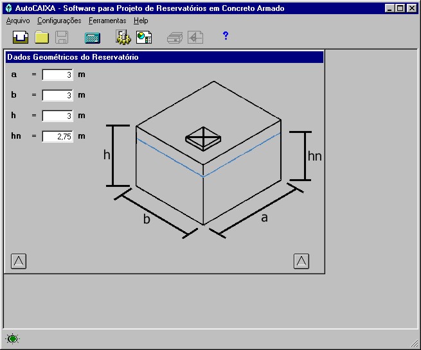This screenshot has width=421, height=350.
Task: Click the 'h' label in the tank diagram
Action: coord(107,155)
